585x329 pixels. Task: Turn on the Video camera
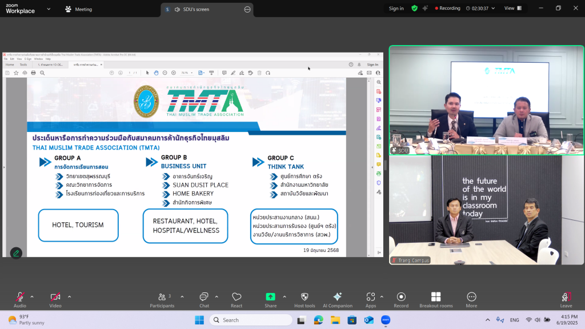pyautogui.click(x=55, y=297)
